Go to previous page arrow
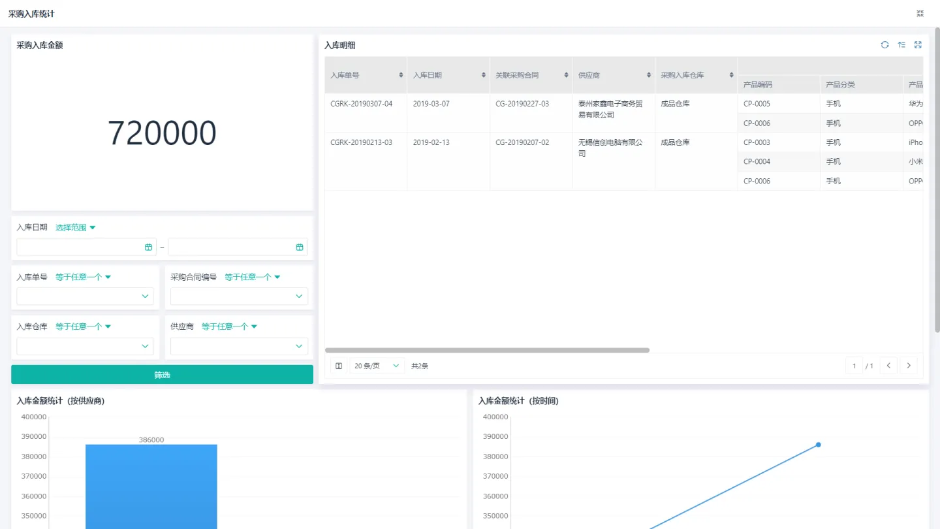This screenshot has width=940, height=529. point(888,366)
